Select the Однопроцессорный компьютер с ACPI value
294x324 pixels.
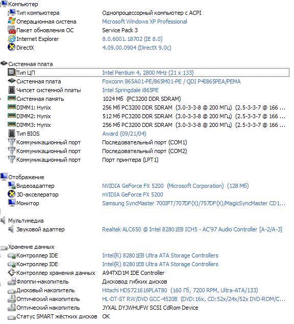tap(152, 13)
